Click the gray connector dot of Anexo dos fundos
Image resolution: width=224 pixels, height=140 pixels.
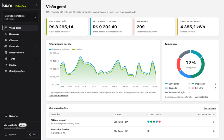[x=148, y=131]
